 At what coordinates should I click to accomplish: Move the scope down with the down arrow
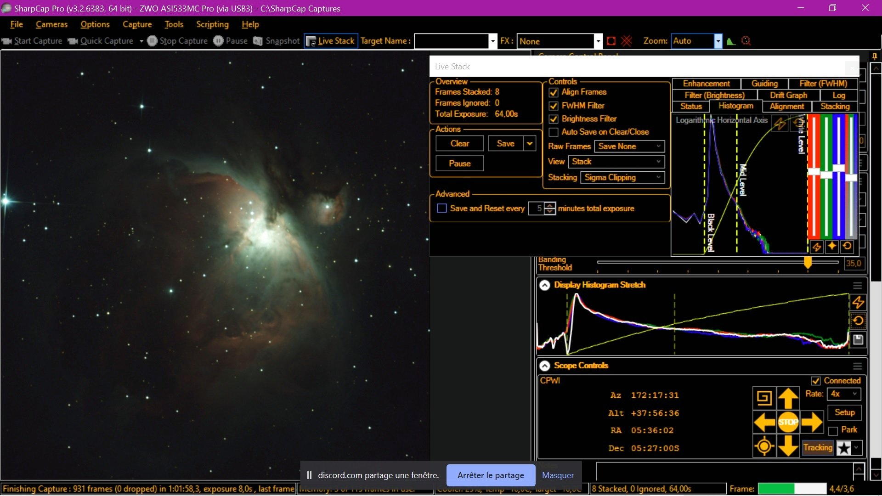click(x=788, y=446)
